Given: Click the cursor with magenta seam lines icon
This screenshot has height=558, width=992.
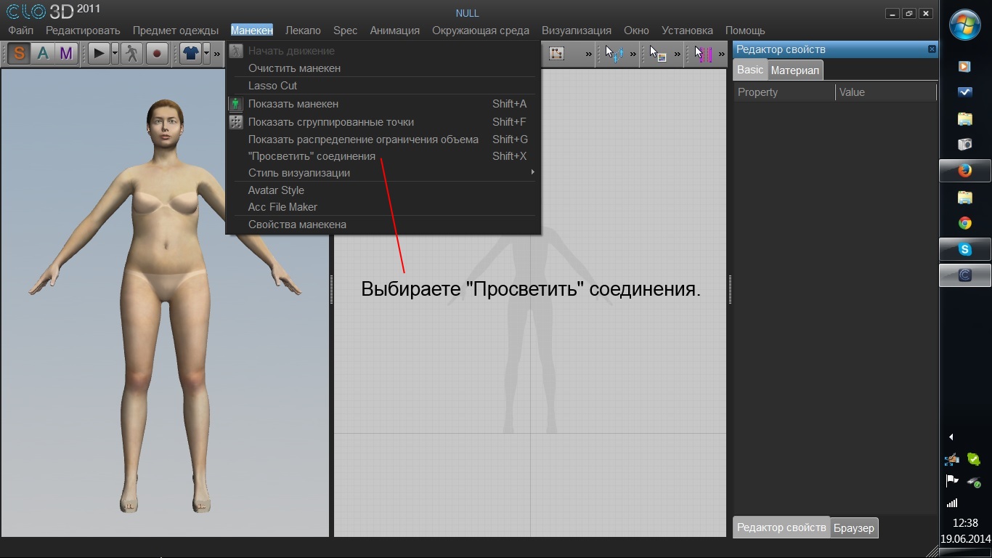Looking at the screenshot, I should click(x=703, y=53).
